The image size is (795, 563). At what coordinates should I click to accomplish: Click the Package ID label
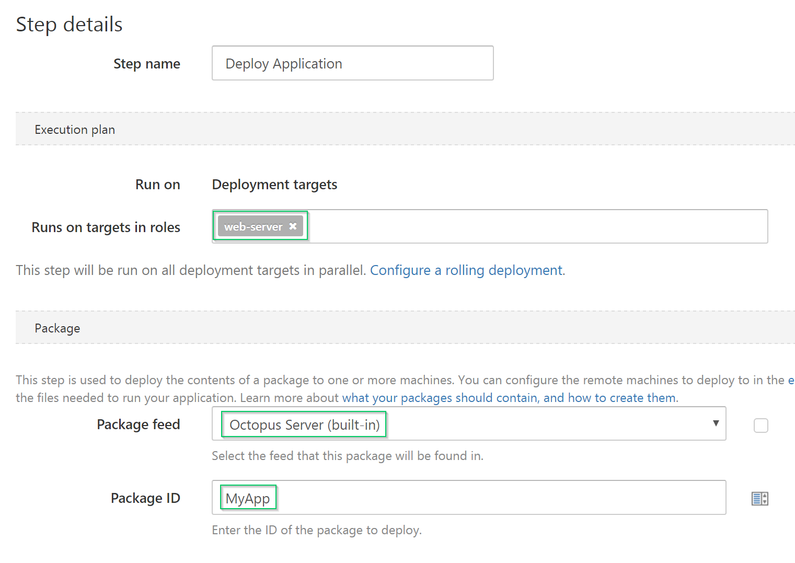tap(145, 498)
